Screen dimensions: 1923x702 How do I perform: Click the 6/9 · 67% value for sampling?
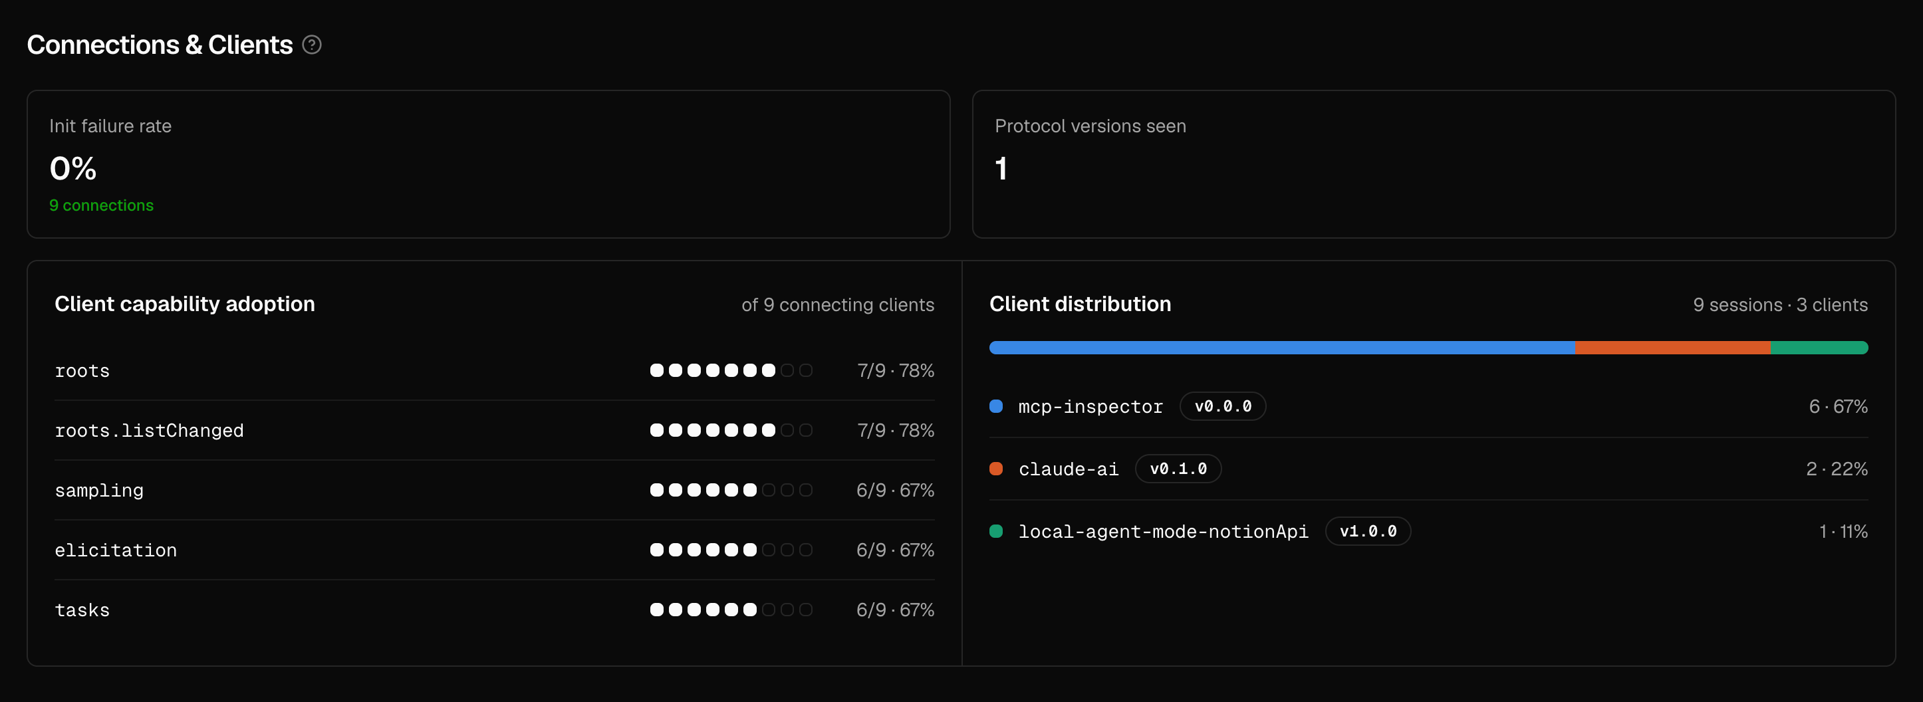click(895, 490)
